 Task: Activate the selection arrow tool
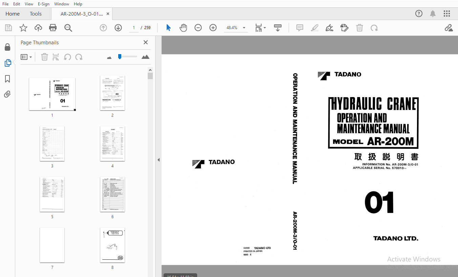pyautogui.click(x=168, y=28)
